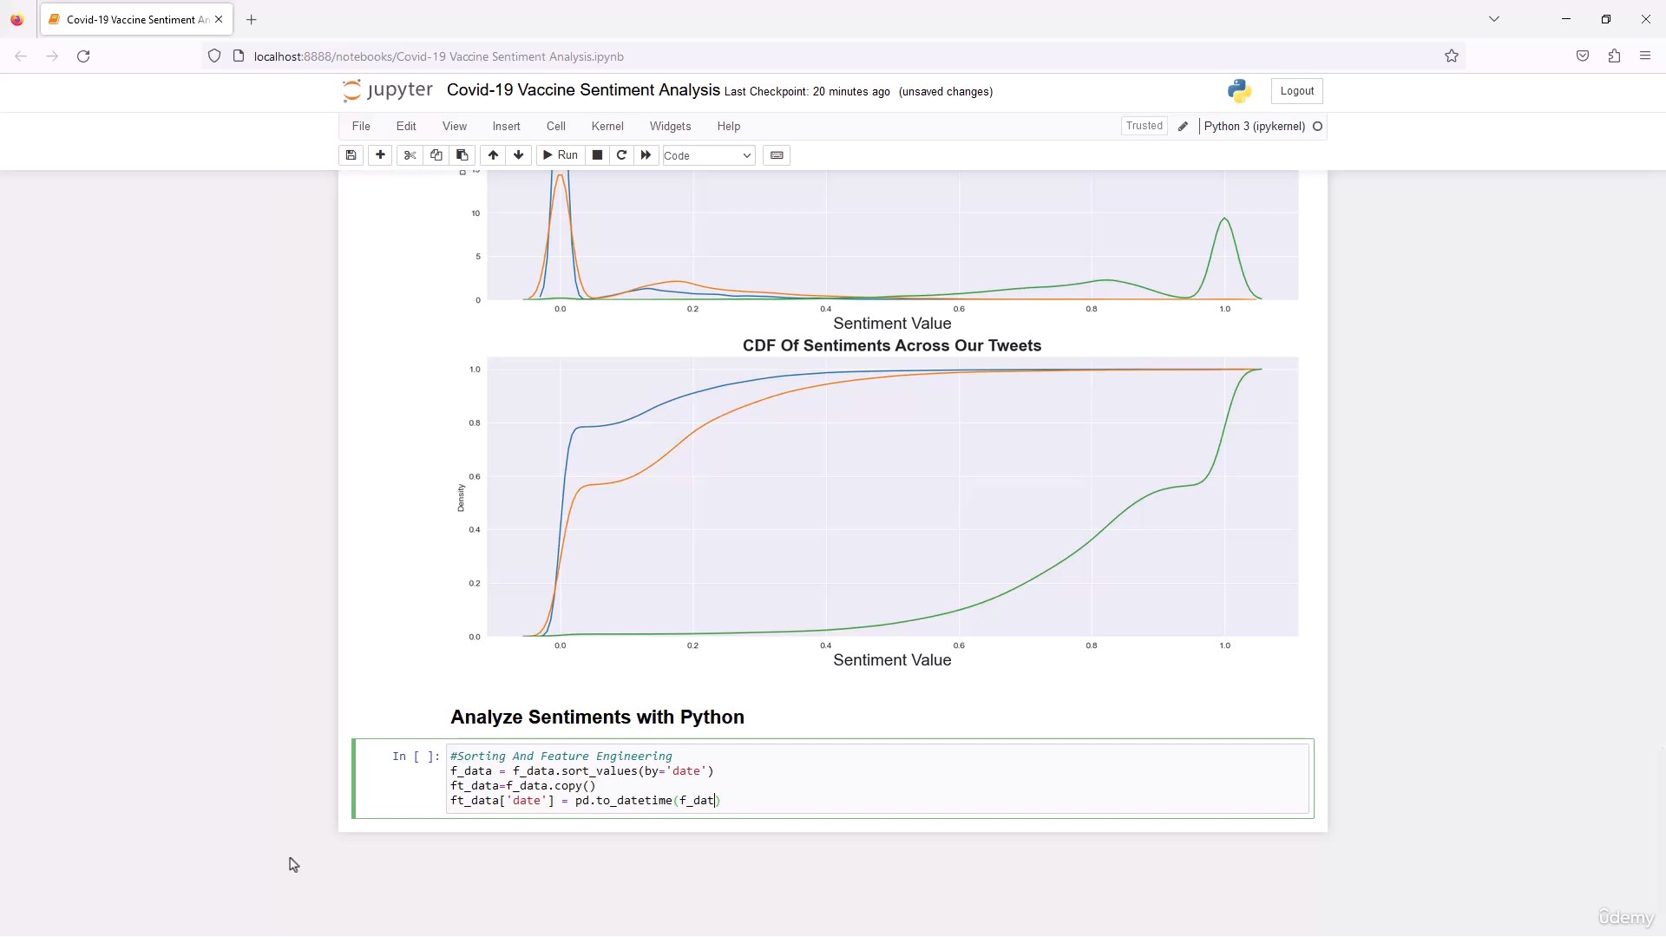Screen dimensions: 1666x937
Task: Open the Kernel menu
Action: coord(607,127)
